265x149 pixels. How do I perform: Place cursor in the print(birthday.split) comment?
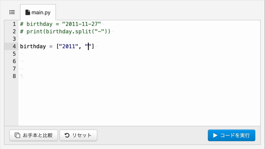65,31
